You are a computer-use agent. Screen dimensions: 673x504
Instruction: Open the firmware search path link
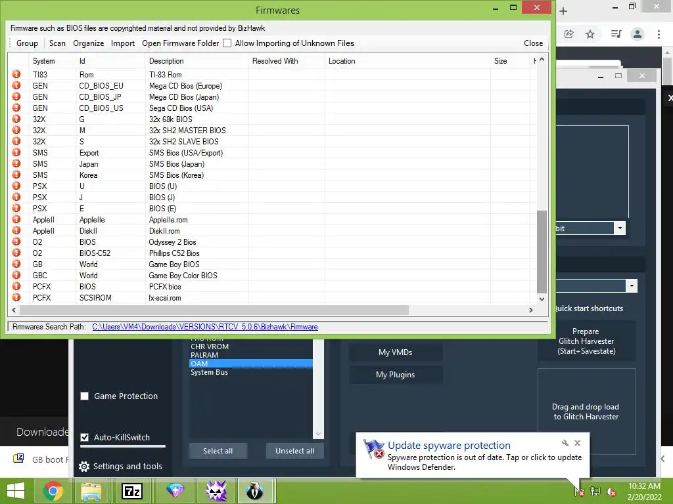pos(205,327)
